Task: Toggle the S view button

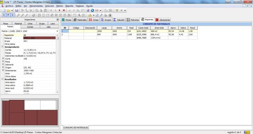Action: [12, 15]
